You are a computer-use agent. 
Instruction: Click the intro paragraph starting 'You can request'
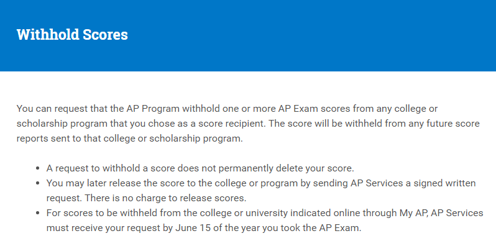click(248, 124)
